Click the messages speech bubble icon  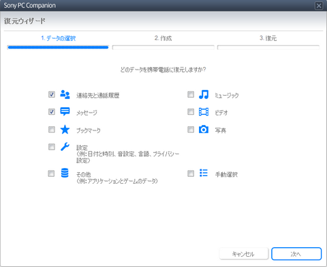tap(65, 111)
